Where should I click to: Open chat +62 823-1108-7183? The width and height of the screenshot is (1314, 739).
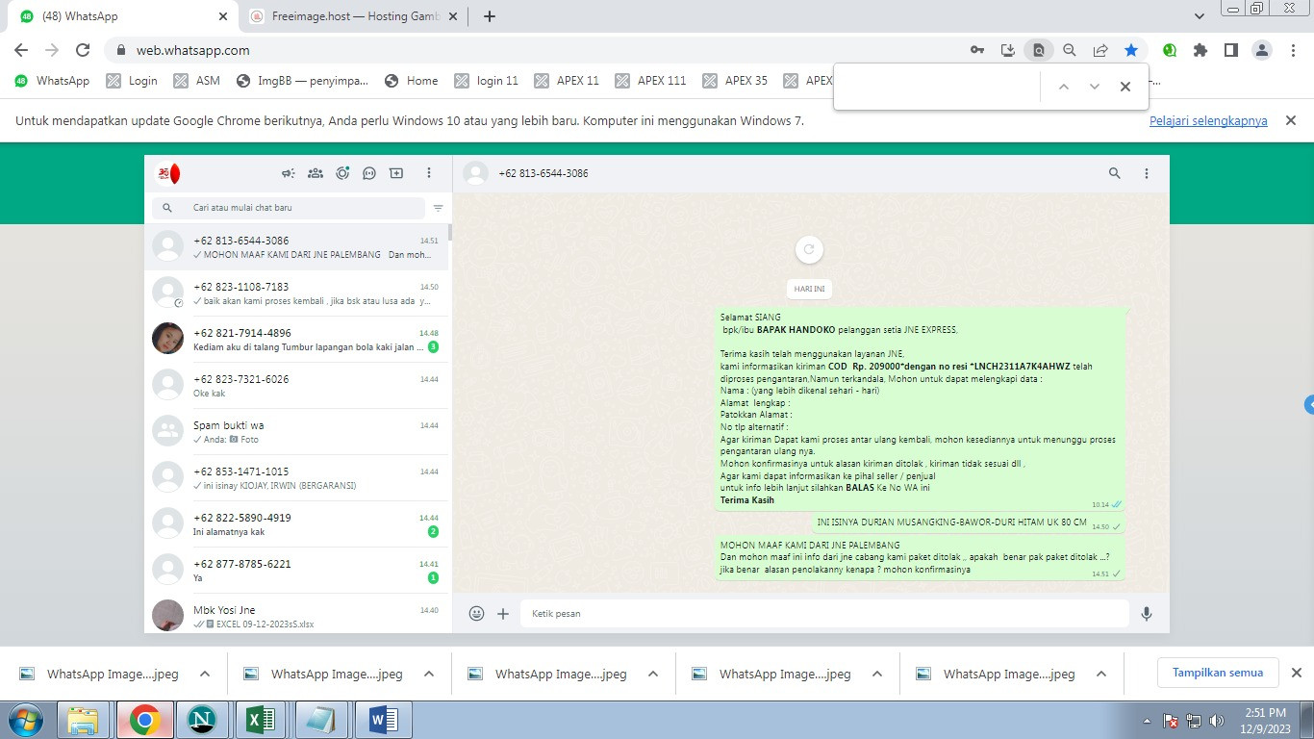tap(298, 293)
